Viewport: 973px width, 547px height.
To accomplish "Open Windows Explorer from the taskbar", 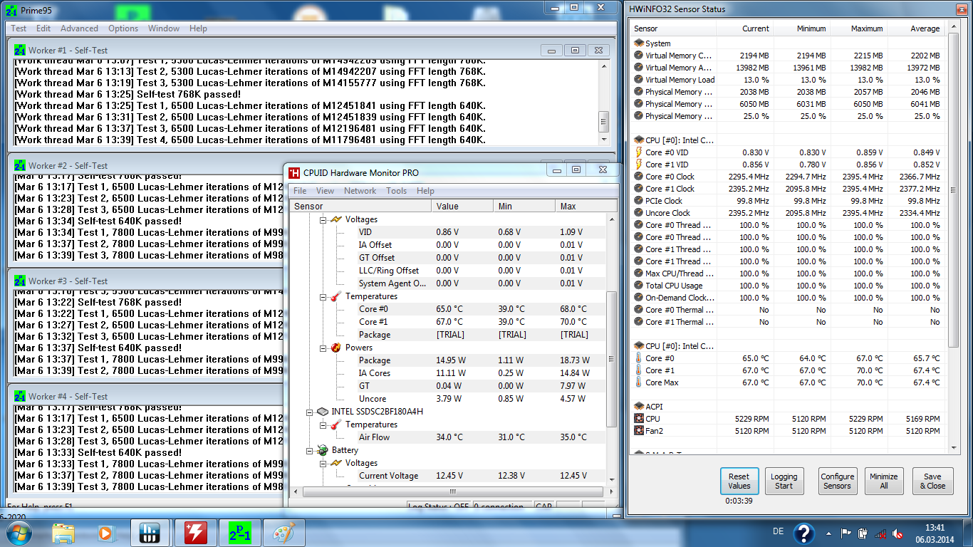I will click(64, 533).
